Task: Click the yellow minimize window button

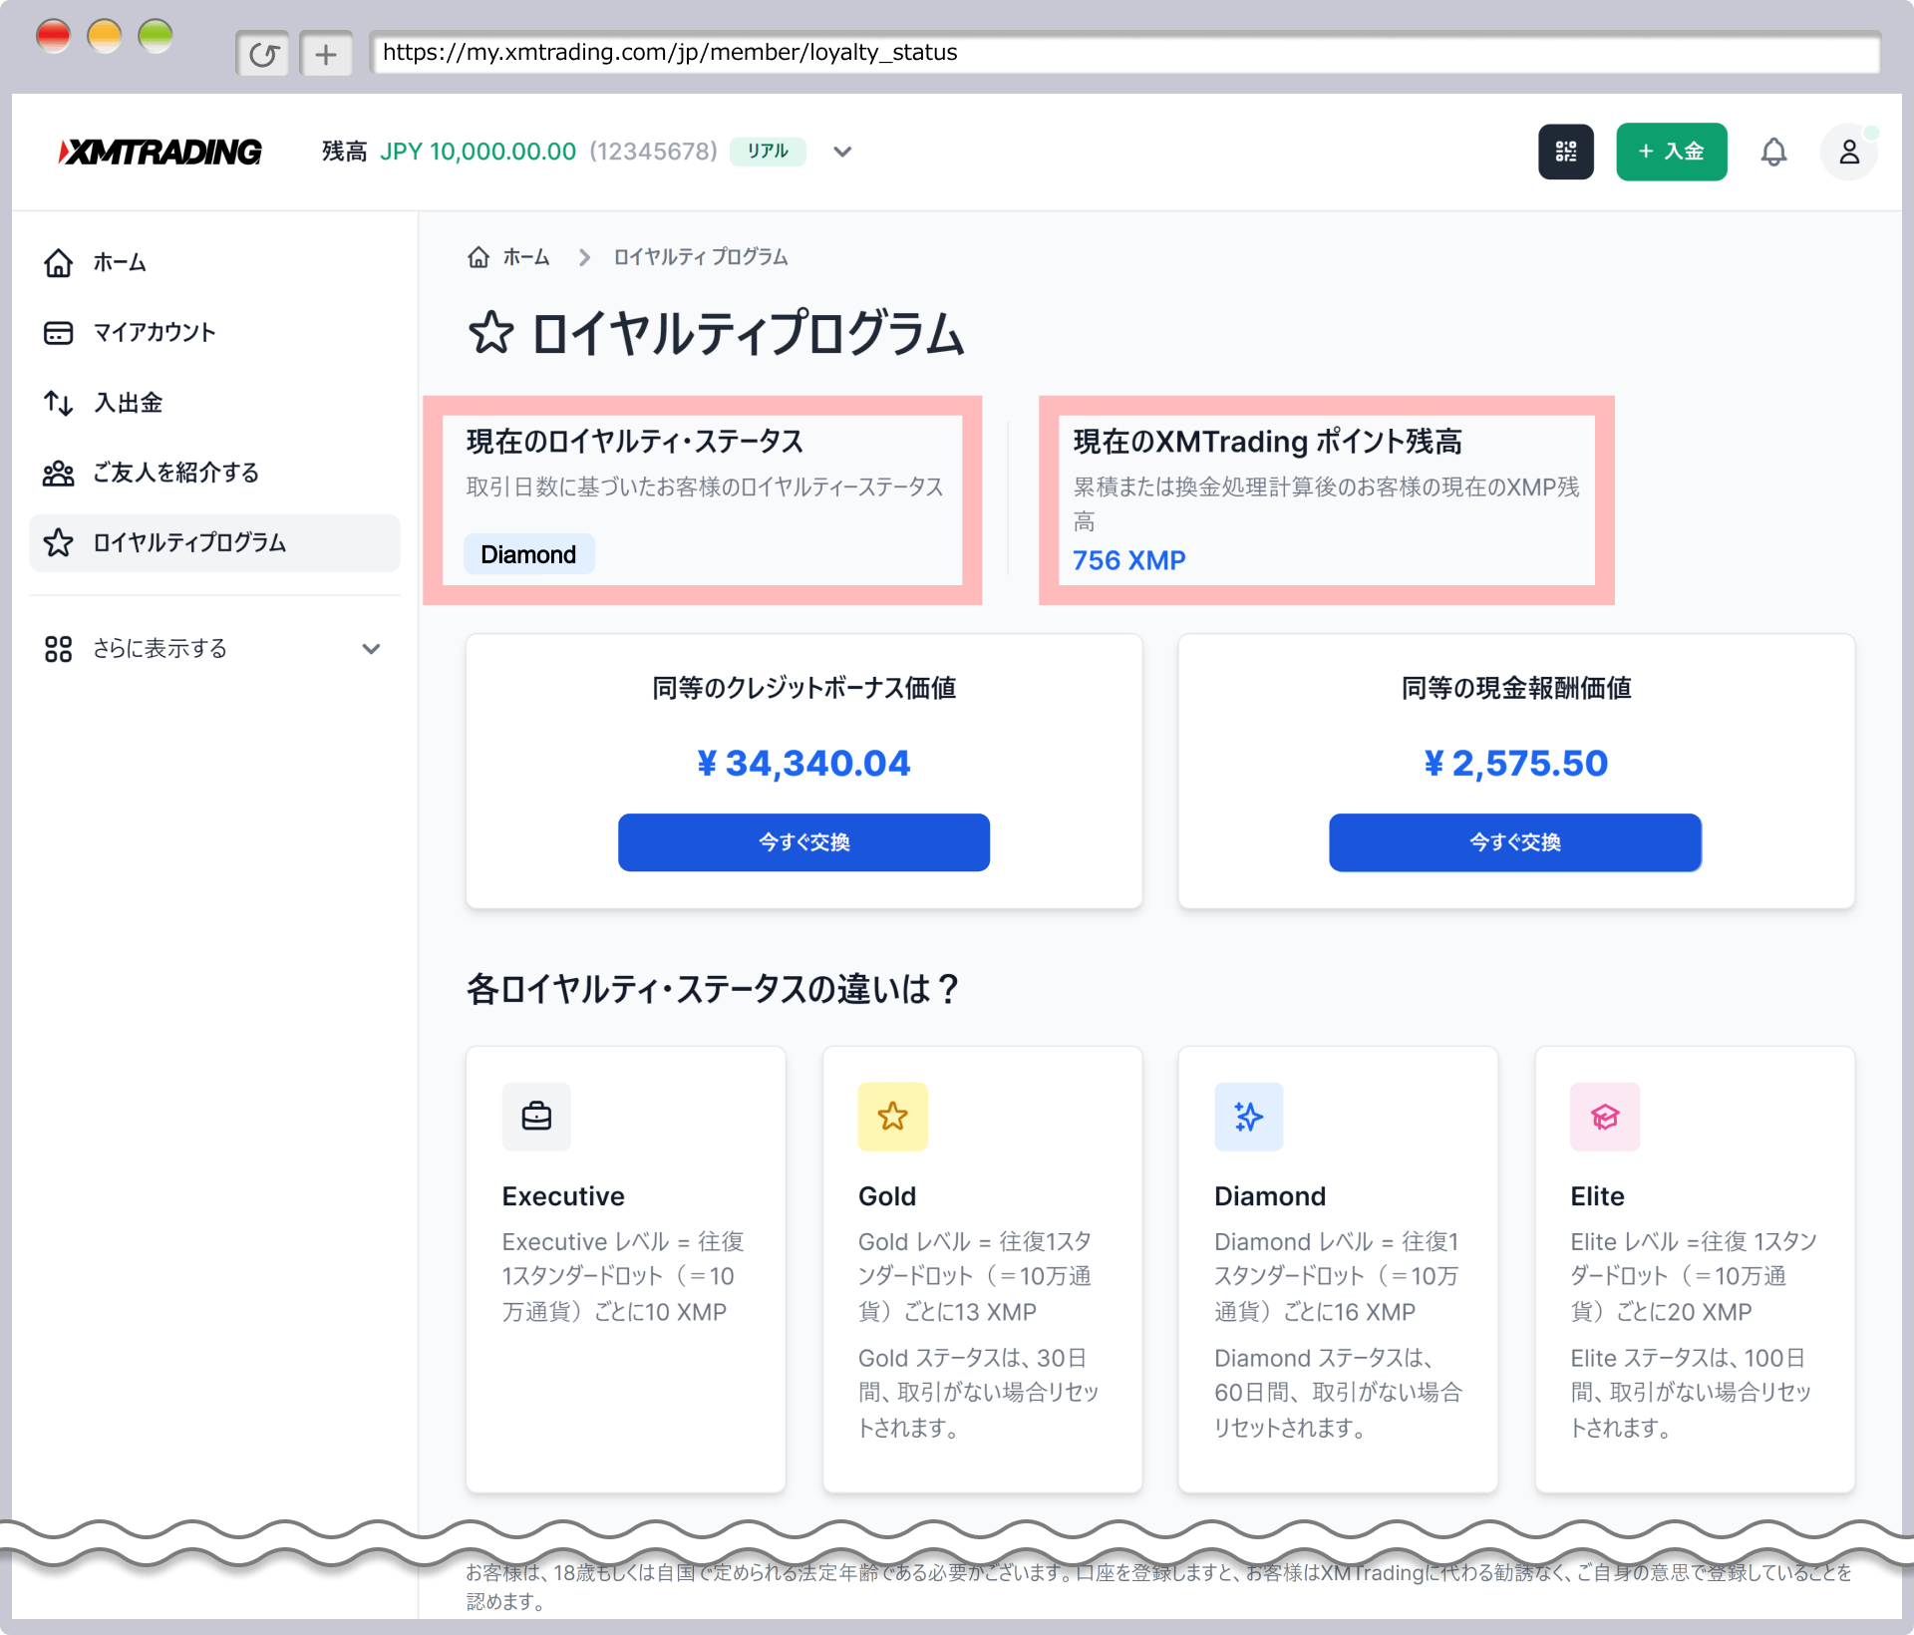Action: coord(104,36)
